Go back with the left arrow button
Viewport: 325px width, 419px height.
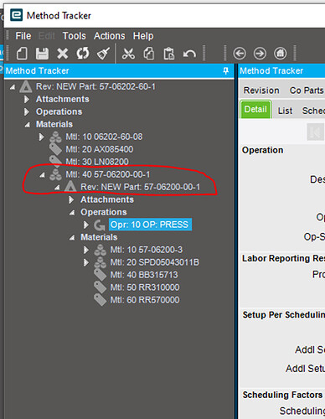pos(240,54)
